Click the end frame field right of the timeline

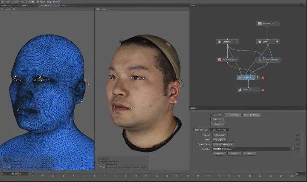300,174
